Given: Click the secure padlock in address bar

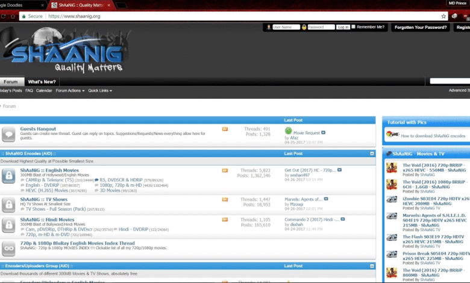Looking at the screenshot, I should (23, 16).
